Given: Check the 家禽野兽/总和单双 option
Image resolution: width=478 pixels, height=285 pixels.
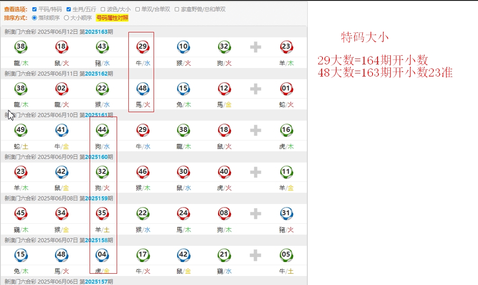Looking at the screenshot, I should coord(177,9).
